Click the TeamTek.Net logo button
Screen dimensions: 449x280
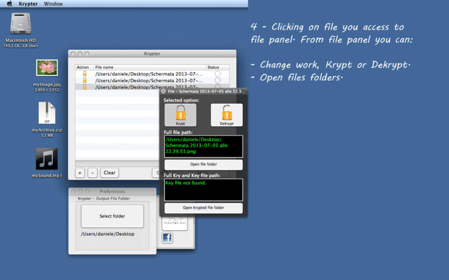[x=175, y=223]
